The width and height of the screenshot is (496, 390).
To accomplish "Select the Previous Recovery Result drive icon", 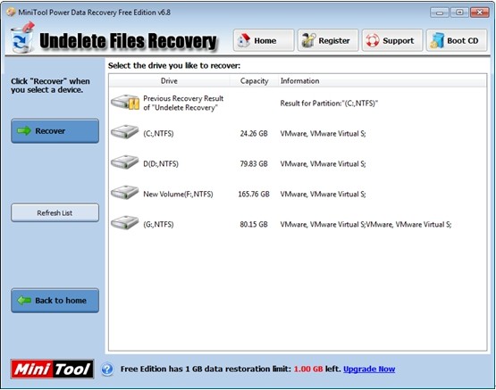I will point(125,103).
